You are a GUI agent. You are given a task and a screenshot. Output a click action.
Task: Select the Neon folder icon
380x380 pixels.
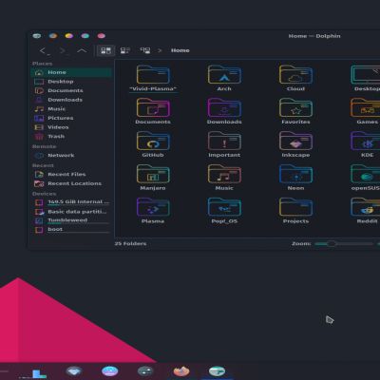point(295,174)
